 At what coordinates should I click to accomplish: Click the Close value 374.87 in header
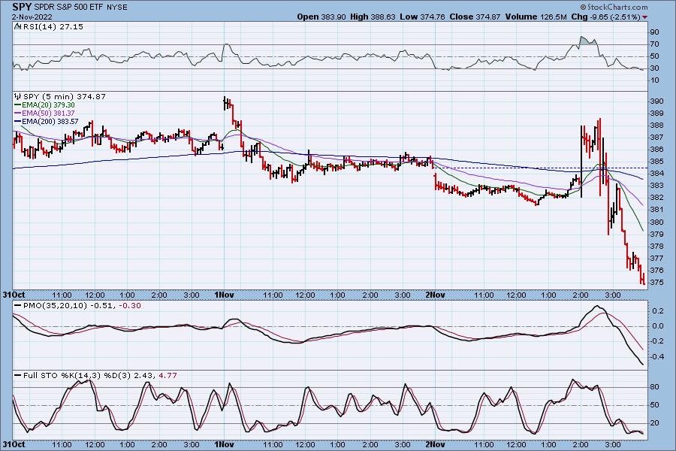click(x=488, y=17)
